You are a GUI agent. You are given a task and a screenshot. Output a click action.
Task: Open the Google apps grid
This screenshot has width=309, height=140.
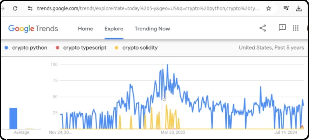(296, 28)
